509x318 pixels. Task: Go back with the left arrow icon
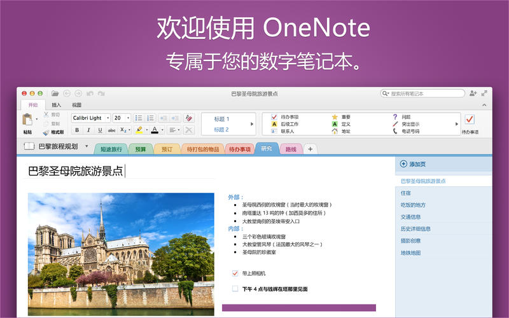67,93
